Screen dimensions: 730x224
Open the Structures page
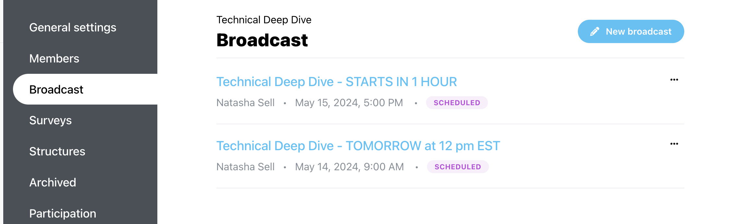[57, 151]
